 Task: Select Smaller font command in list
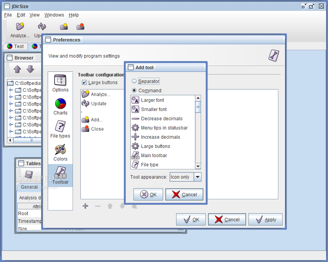point(163,109)
